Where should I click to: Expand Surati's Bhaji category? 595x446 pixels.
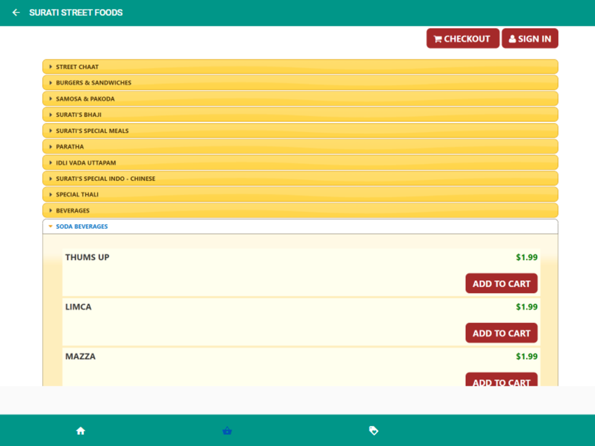300,115
